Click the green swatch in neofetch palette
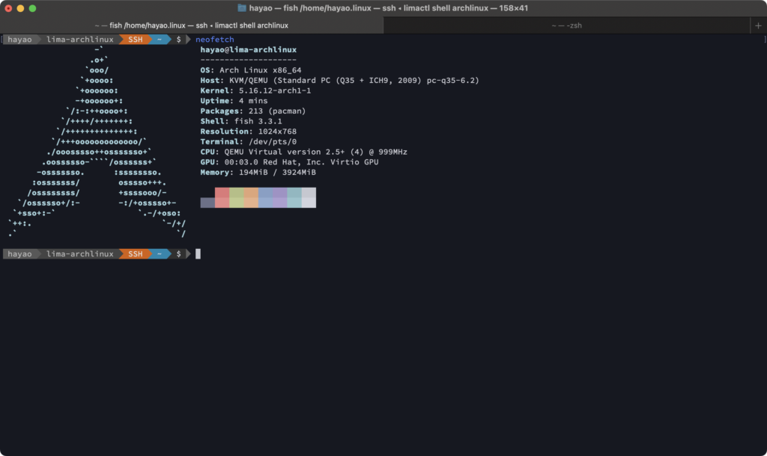767x456 pixels. 236,197
